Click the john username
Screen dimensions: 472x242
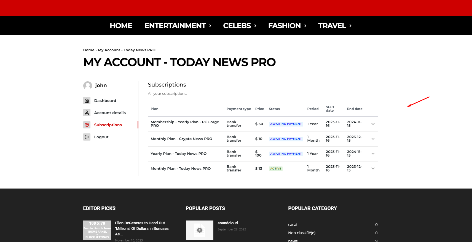point(101,85)
